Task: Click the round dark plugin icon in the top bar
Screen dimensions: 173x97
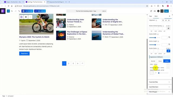Action: (x=158, y=11)
